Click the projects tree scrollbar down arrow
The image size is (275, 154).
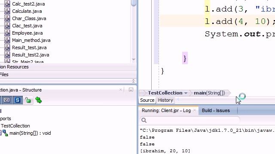(134, 59)
